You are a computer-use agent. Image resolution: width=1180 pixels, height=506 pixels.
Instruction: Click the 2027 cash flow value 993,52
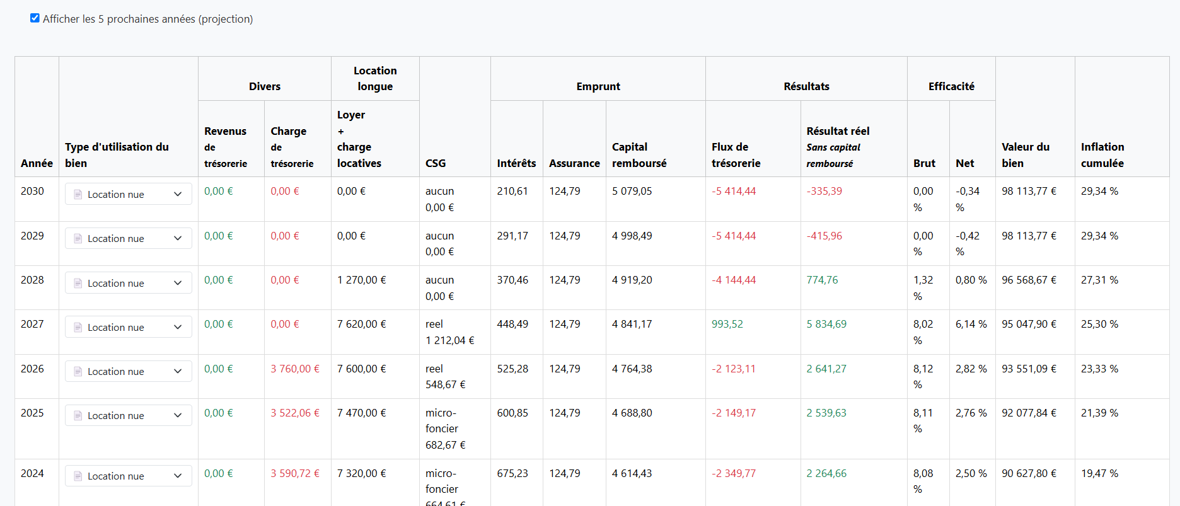[x=727, y=324]
